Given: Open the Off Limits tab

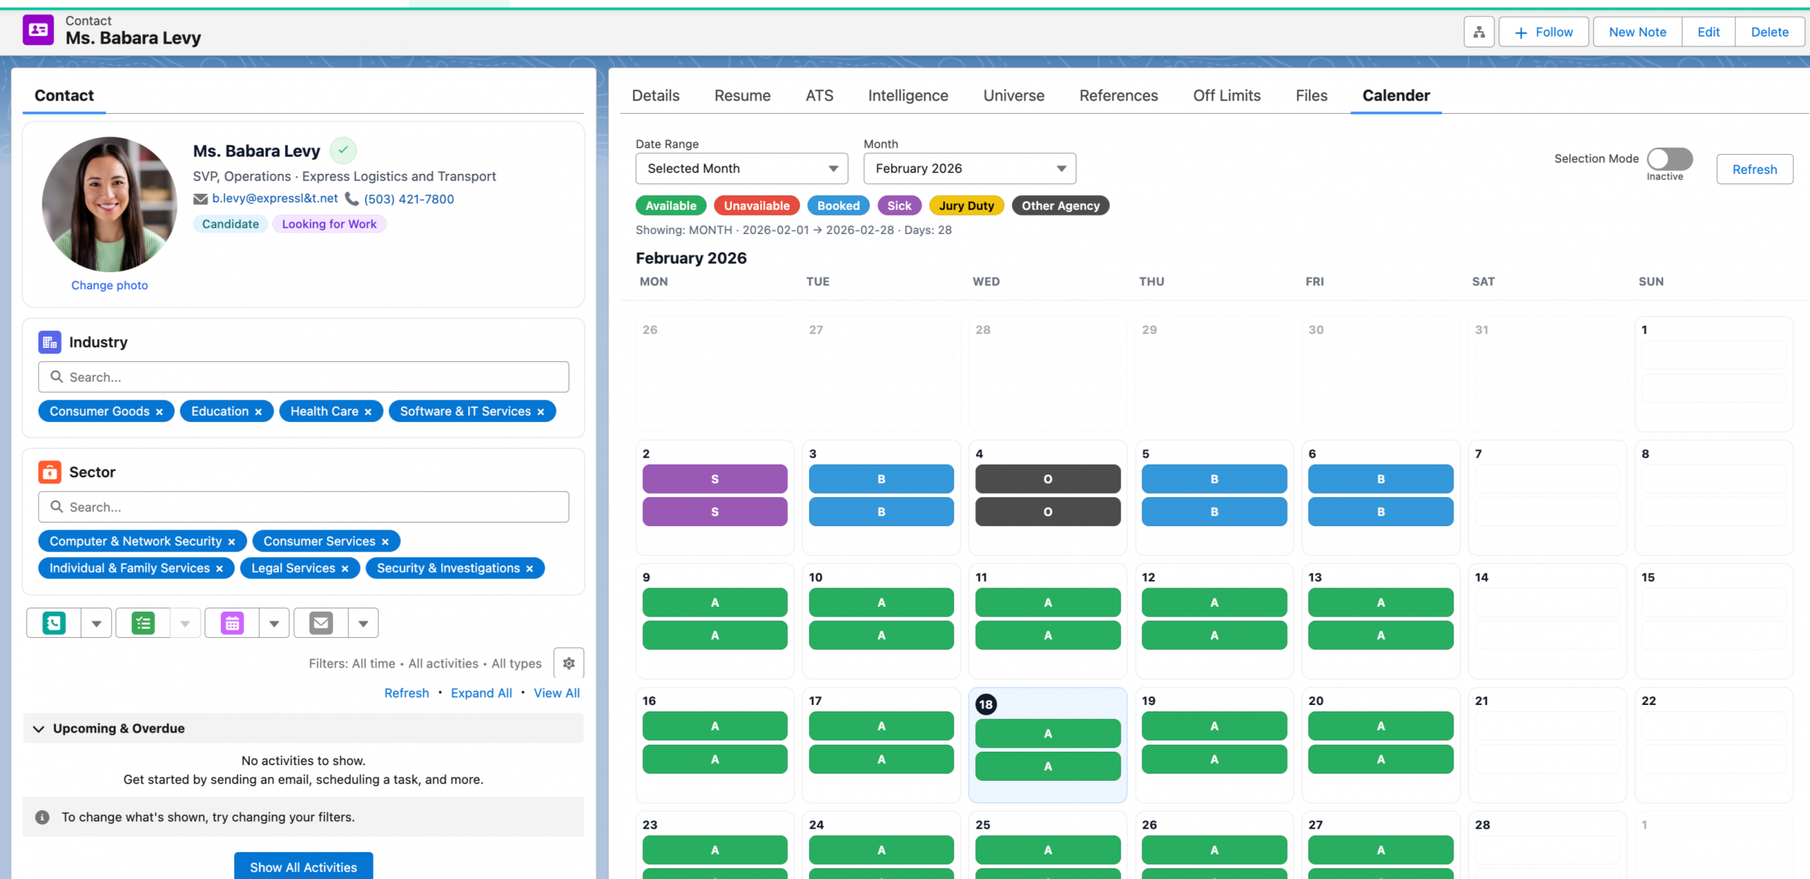Looking at the screenshot, I should click(x=1226, y=95).
